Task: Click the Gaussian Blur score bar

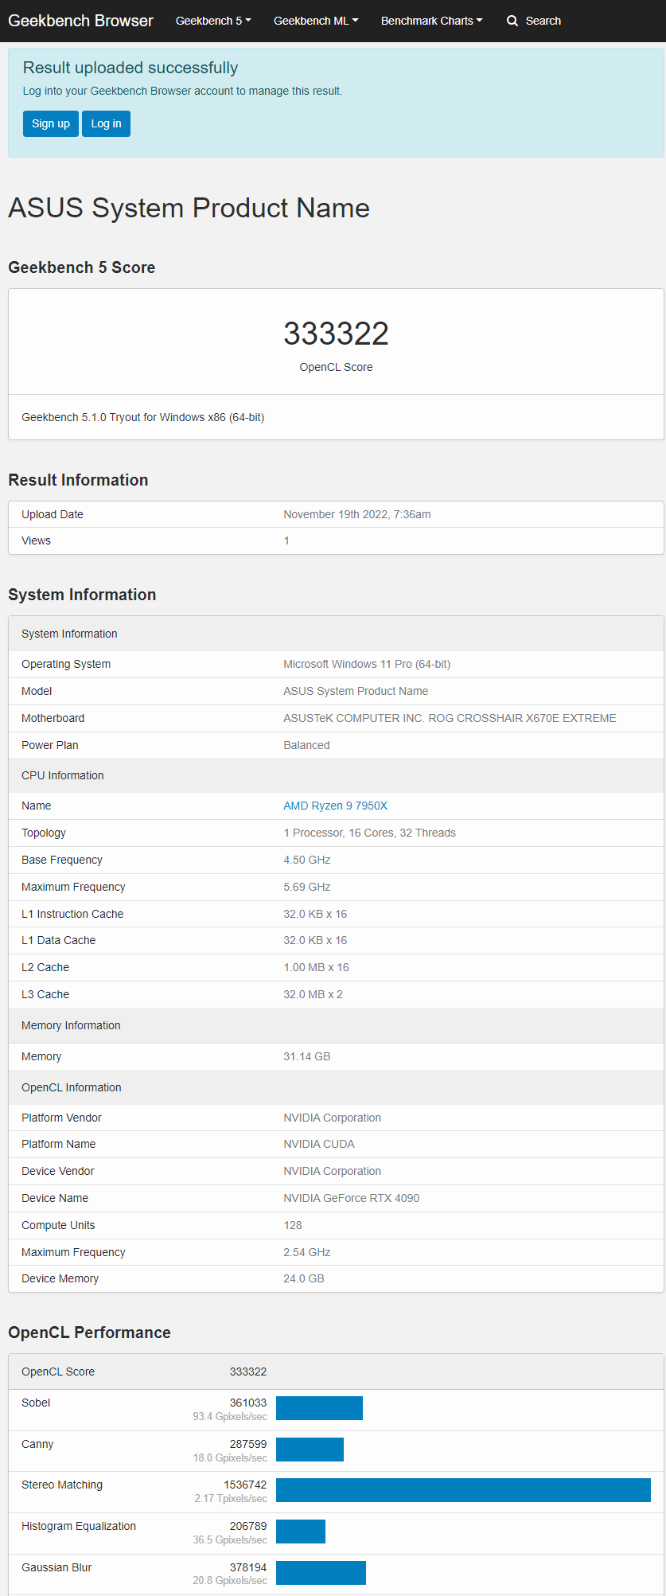Action: point(321,1573)
